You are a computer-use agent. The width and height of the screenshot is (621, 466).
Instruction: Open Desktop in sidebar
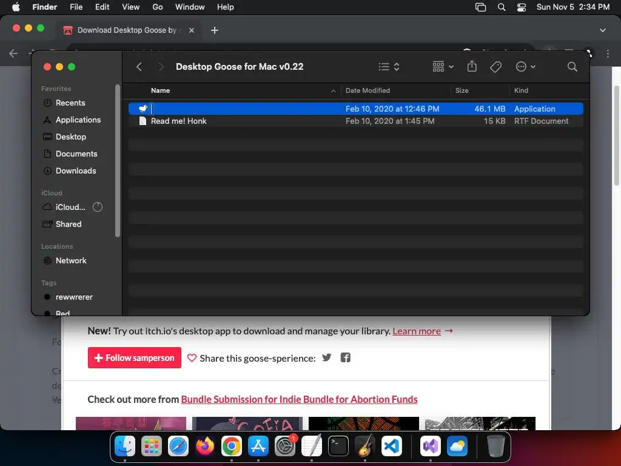click(x=70, y=137)
